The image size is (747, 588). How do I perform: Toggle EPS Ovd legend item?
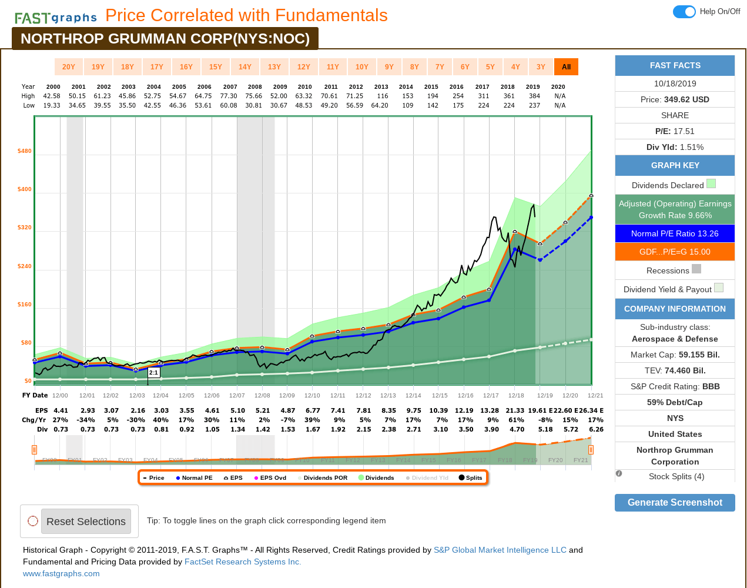click(x=270, y=477)
